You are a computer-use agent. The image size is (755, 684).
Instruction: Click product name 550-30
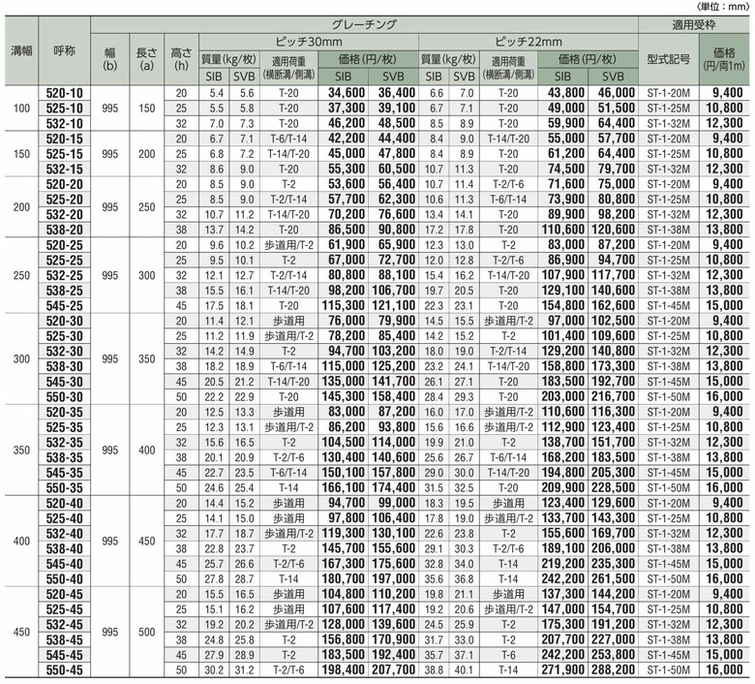65,396
